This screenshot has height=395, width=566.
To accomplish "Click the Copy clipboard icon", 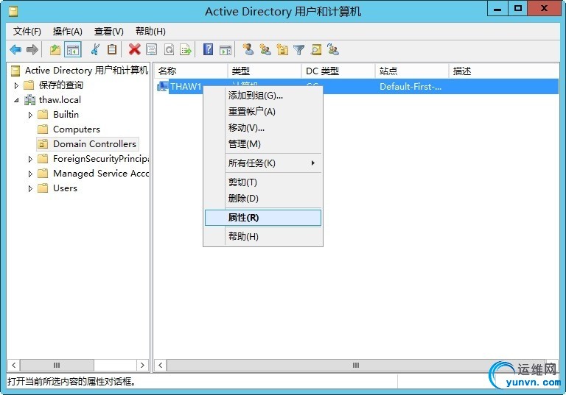I will pos(112,49).
